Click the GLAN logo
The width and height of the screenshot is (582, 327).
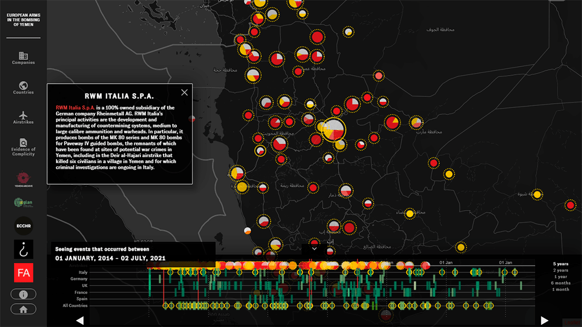tap(23, 203)
